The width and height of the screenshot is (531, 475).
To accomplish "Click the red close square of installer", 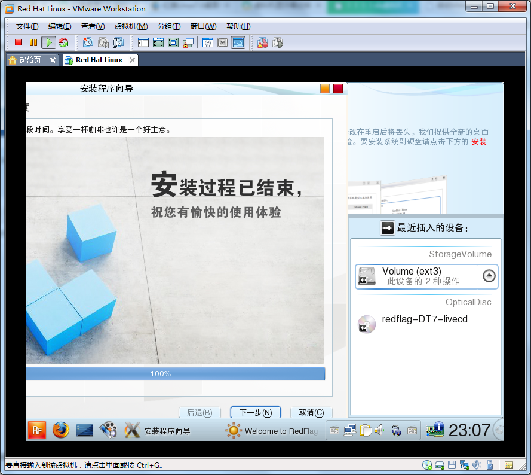I will (338, 88).
